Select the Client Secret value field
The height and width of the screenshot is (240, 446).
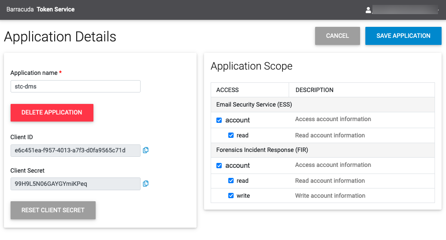tap(75, 184)
